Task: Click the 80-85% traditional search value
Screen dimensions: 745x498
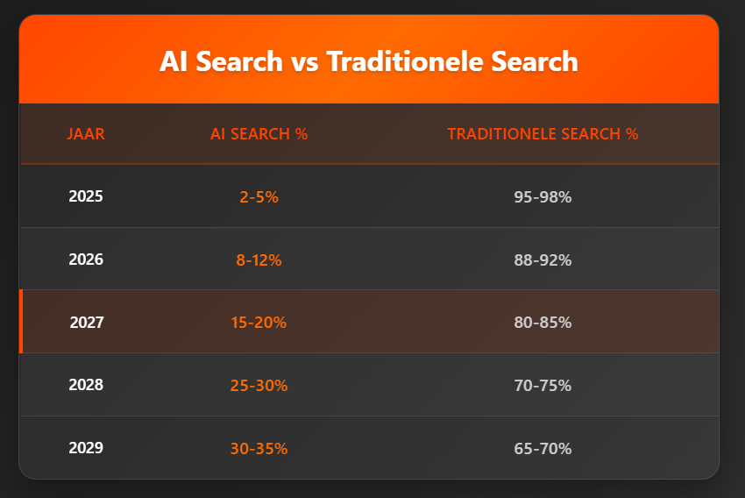Action: point(543,322)
